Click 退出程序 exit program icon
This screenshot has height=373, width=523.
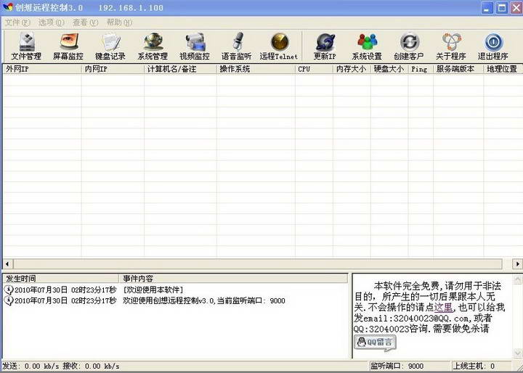(x=493, y=46)
